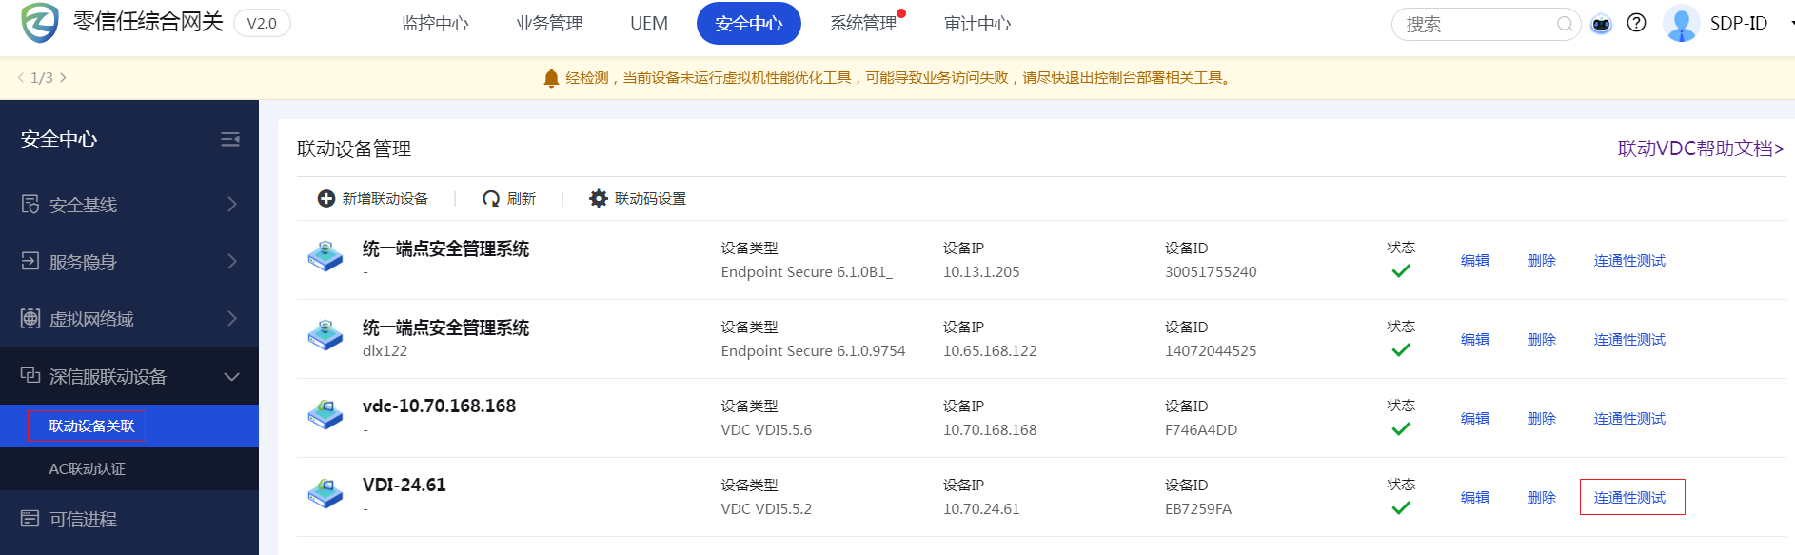Click the add linked device plus icon
Screen dimensions: 1795x555
coord(326,198)
